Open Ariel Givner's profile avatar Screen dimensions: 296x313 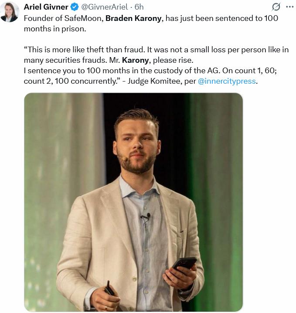tap(10, 12)
